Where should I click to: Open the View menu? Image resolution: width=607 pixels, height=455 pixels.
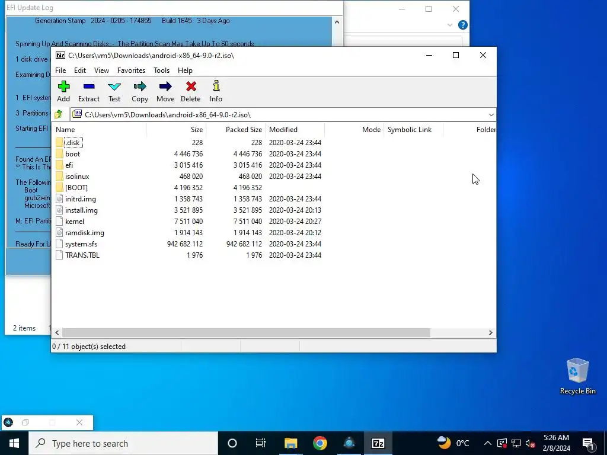coord(101,71)
